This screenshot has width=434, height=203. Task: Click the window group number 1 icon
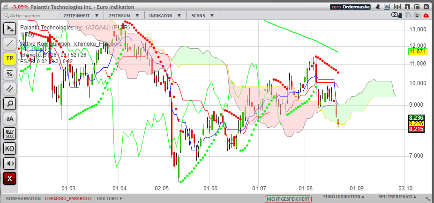[407, 7]
